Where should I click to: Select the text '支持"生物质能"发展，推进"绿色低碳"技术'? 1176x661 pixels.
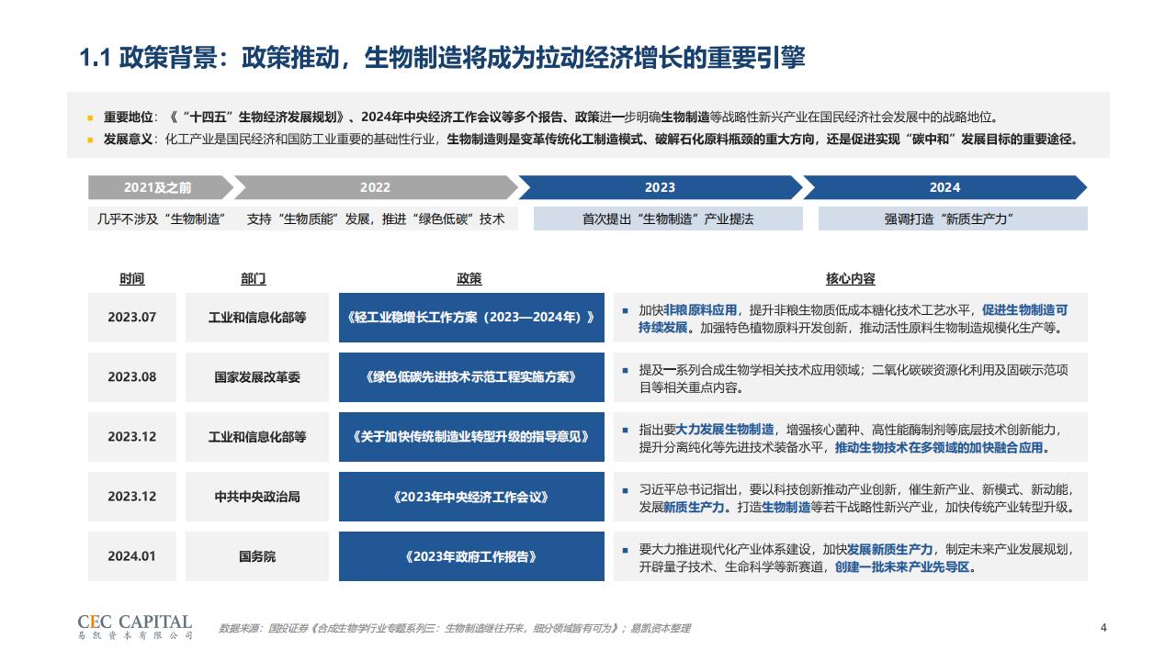click(x=376, y=219)
